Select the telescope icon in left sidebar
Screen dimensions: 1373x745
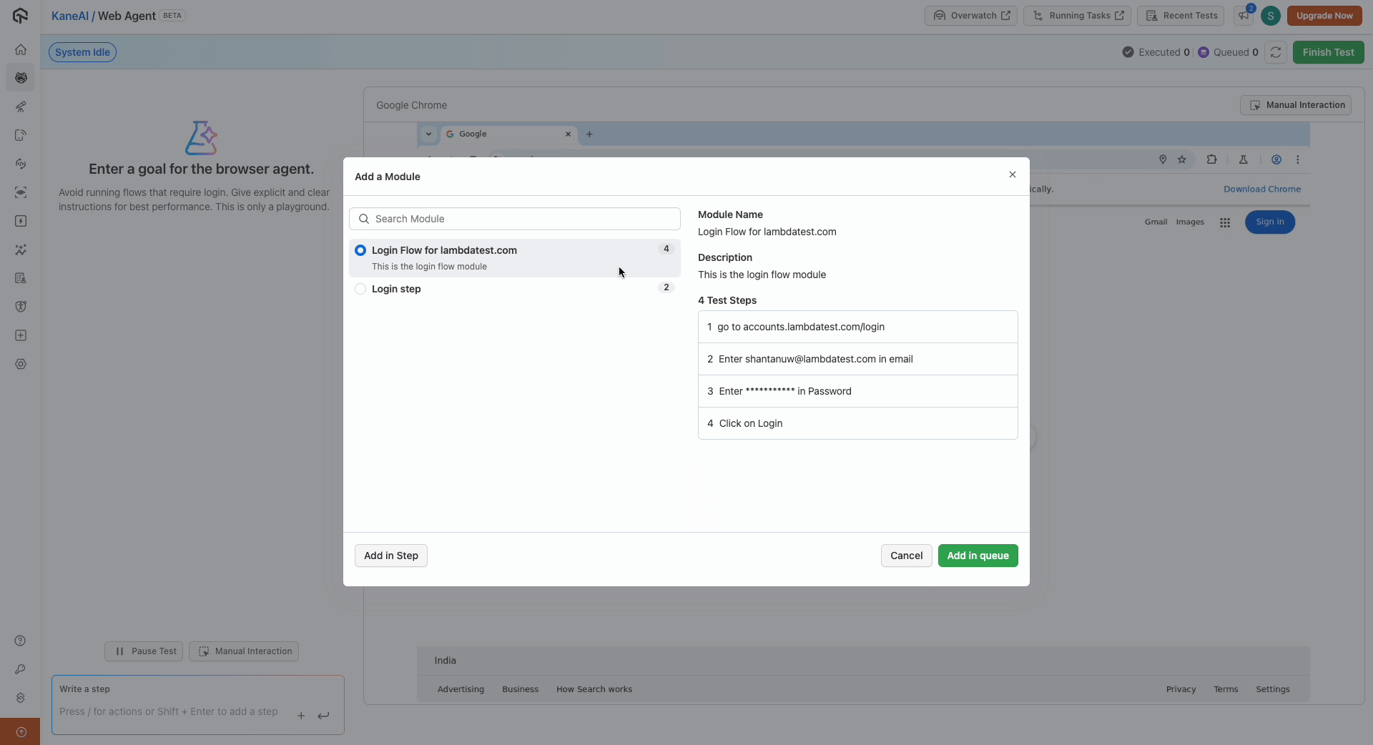[x=21, y=107]
